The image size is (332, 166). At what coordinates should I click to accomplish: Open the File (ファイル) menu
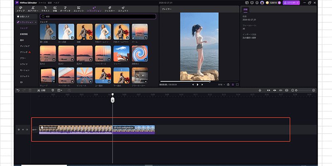(42, 3)
